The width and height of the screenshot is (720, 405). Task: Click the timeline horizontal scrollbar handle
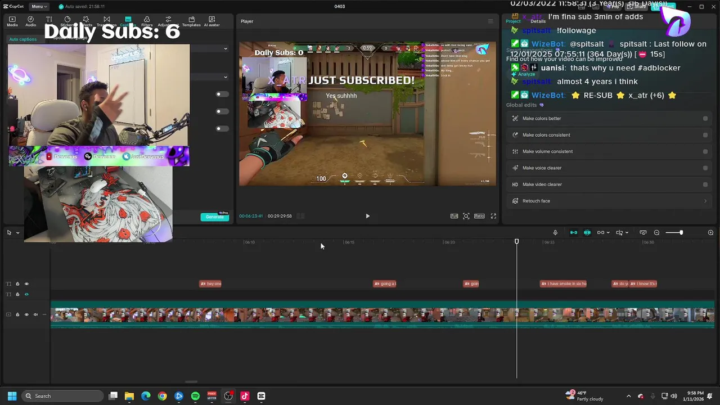click(191, 381)
